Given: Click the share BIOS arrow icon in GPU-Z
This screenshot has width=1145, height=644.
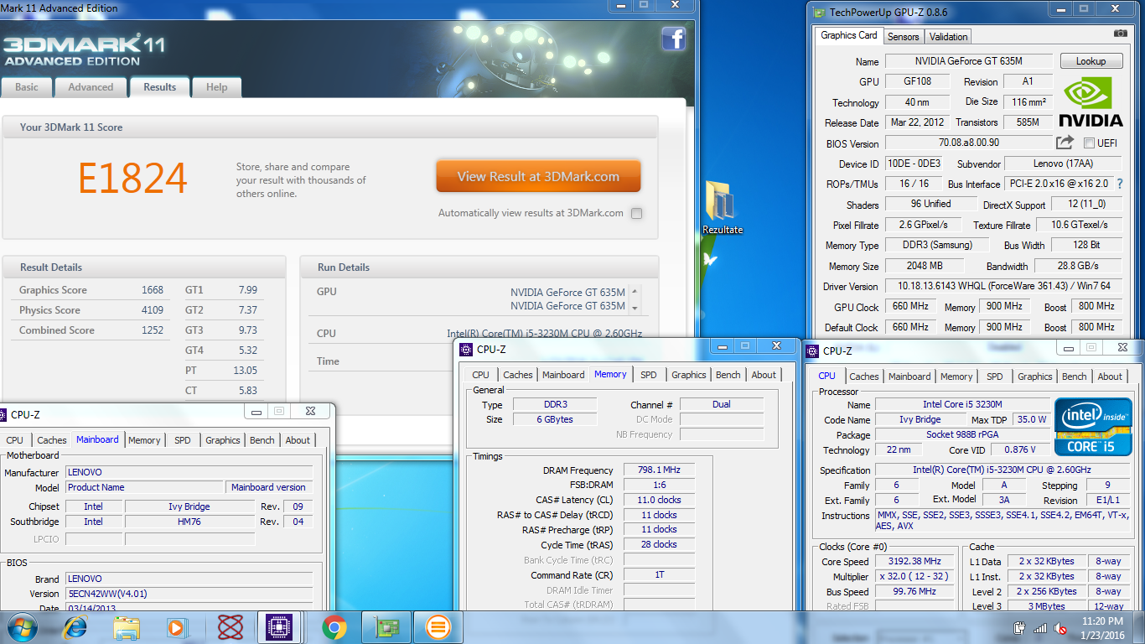Looking at the screenshot, I should (x=1065, y=143).
